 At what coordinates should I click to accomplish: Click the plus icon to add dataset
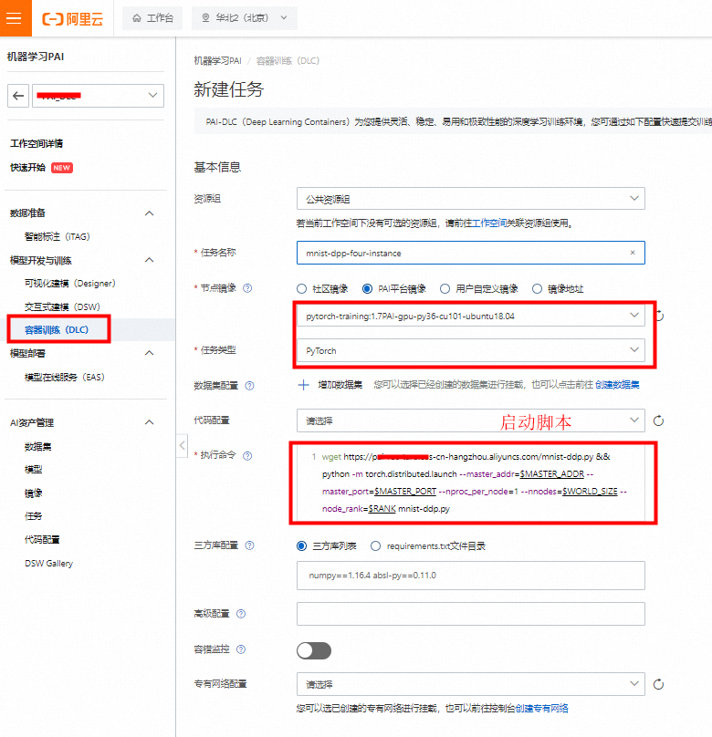(303, 386)
